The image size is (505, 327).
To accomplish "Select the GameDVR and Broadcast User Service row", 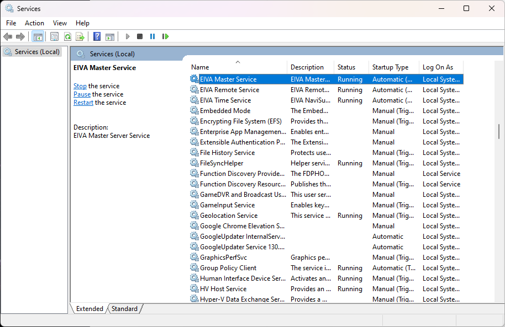I will tap(326, 195).
